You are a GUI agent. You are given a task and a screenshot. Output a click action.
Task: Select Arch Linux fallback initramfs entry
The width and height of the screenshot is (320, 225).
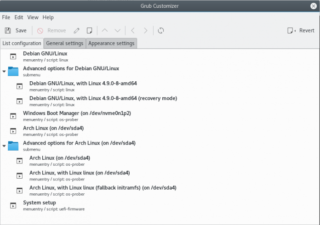pos(160,191)
